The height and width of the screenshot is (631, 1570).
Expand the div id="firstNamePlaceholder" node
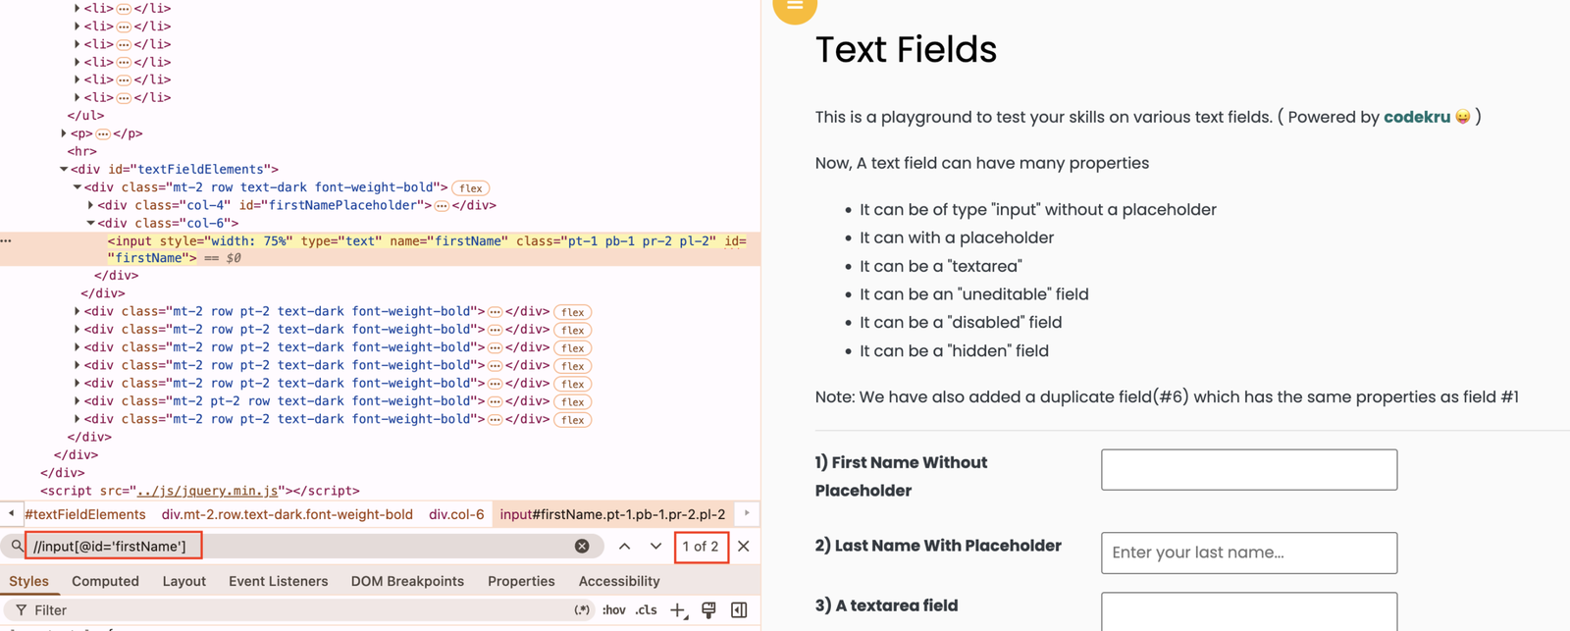click(x=90, y=205)
